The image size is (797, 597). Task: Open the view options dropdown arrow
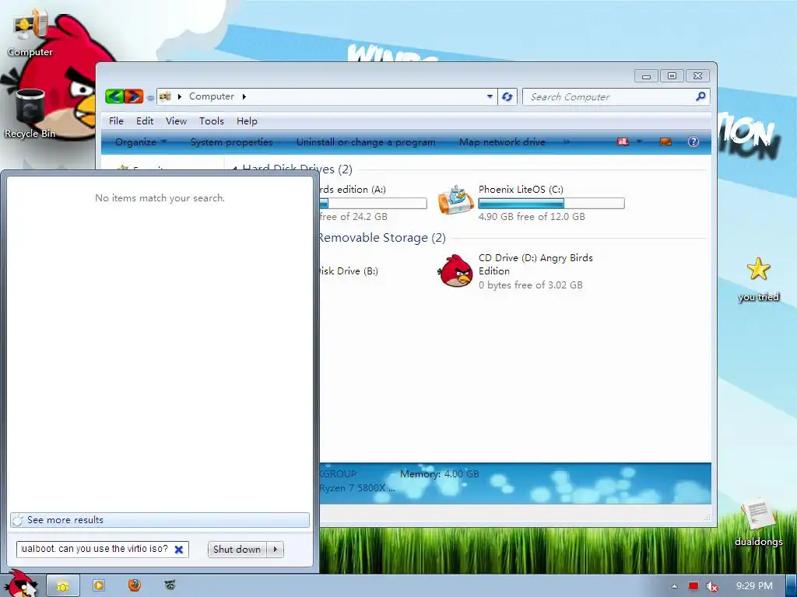coord(640,141)
